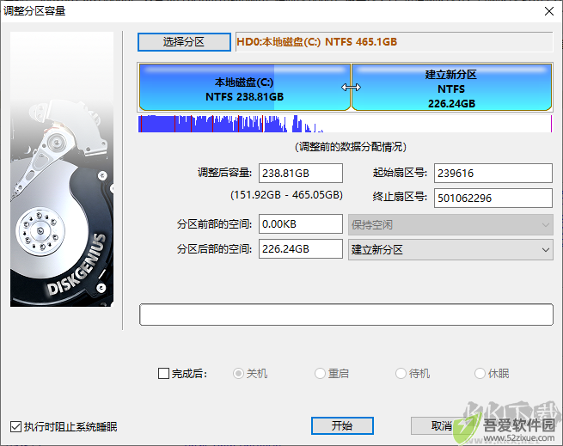
Task: Open the 建立新分区 dropdown
Action: point(450,249)
